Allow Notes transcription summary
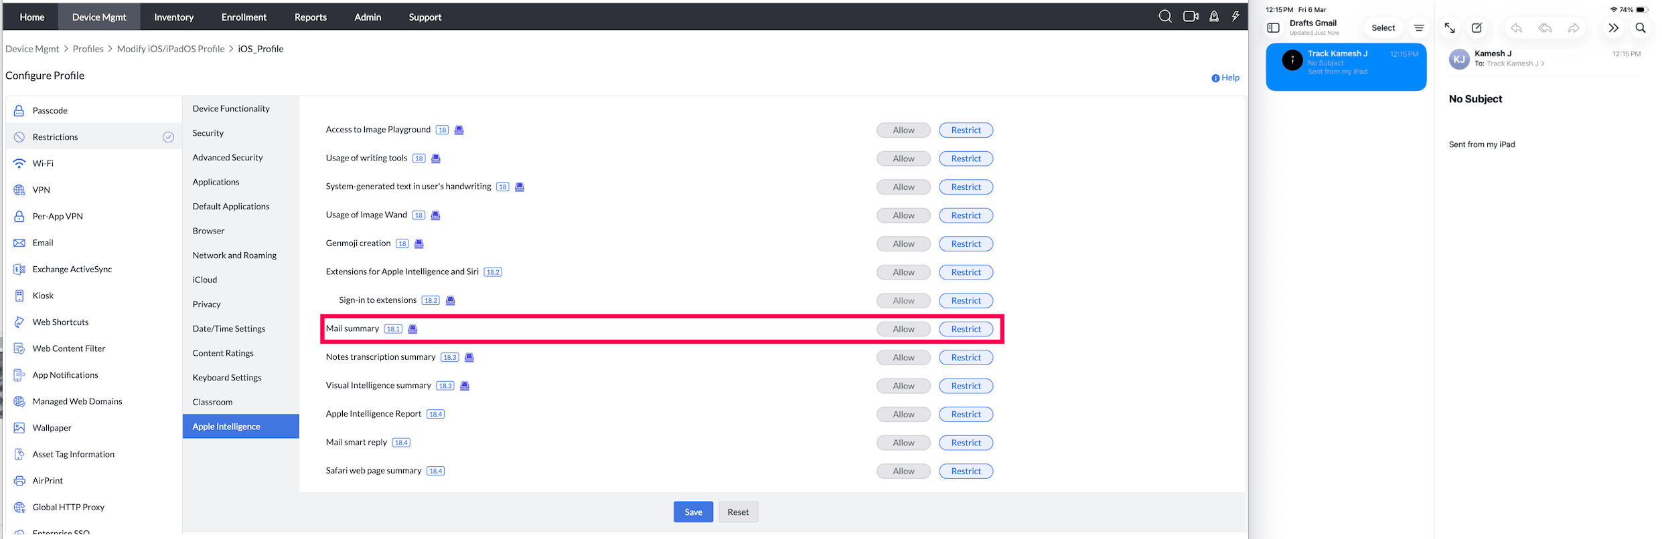This screenshot has height=539, width=1662. [903, 358]
